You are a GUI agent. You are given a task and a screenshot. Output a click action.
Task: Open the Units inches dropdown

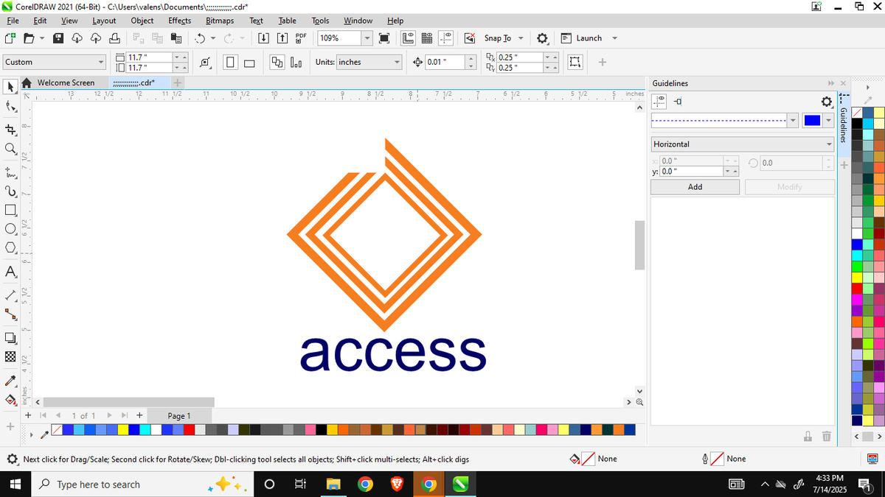click(369, 62)
